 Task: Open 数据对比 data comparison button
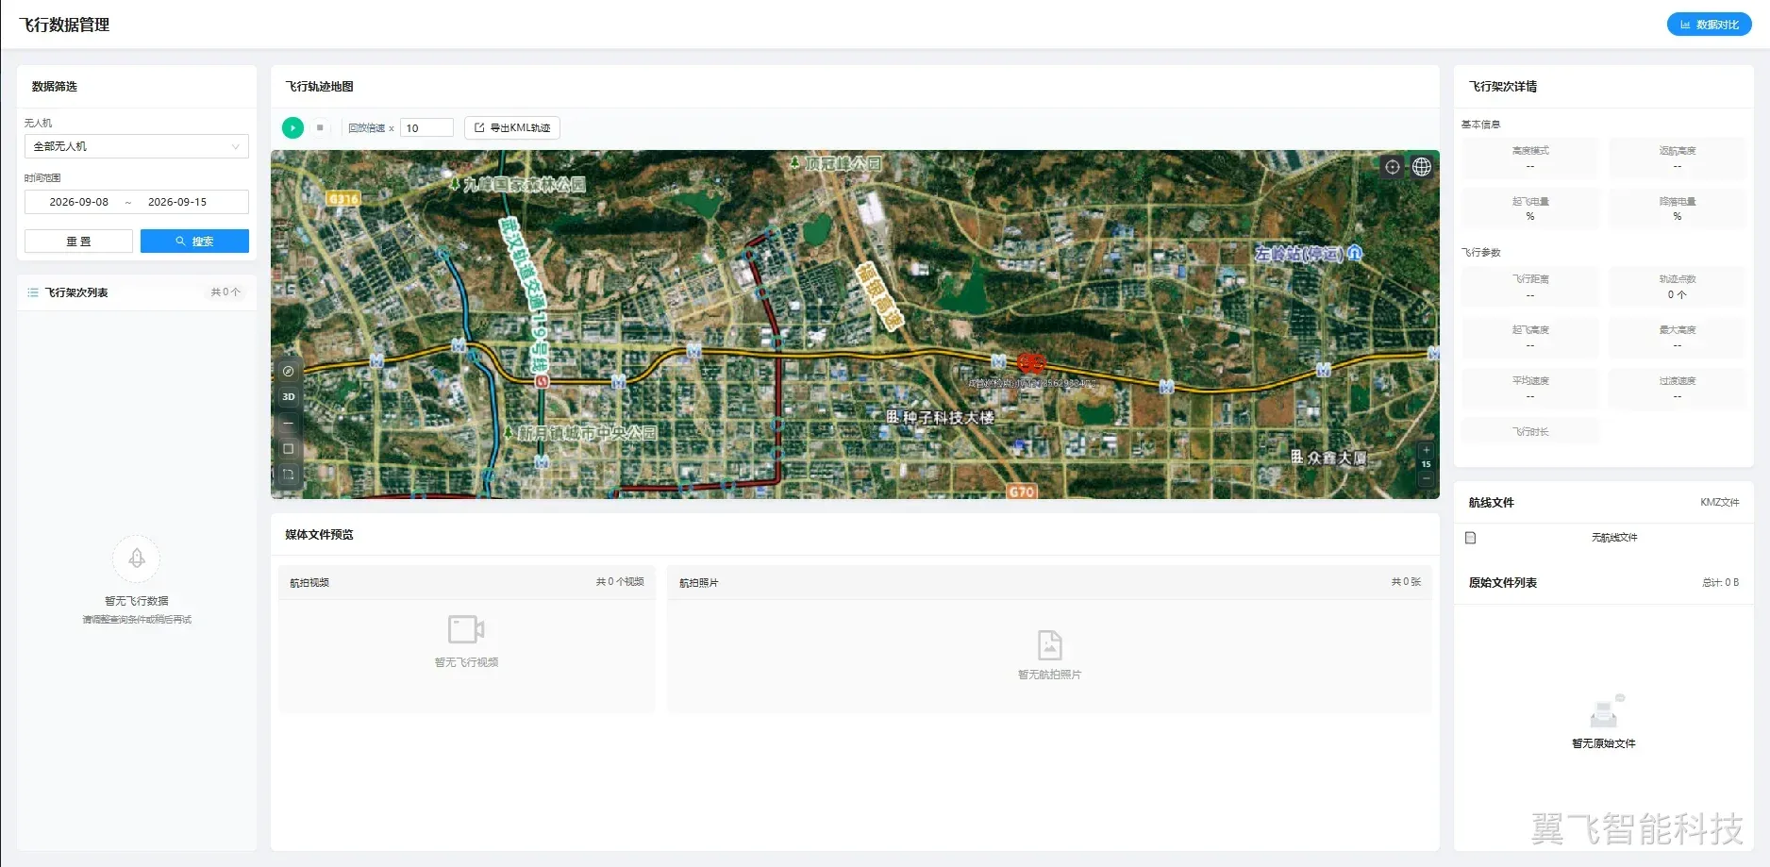click(x=1709, y=25)
